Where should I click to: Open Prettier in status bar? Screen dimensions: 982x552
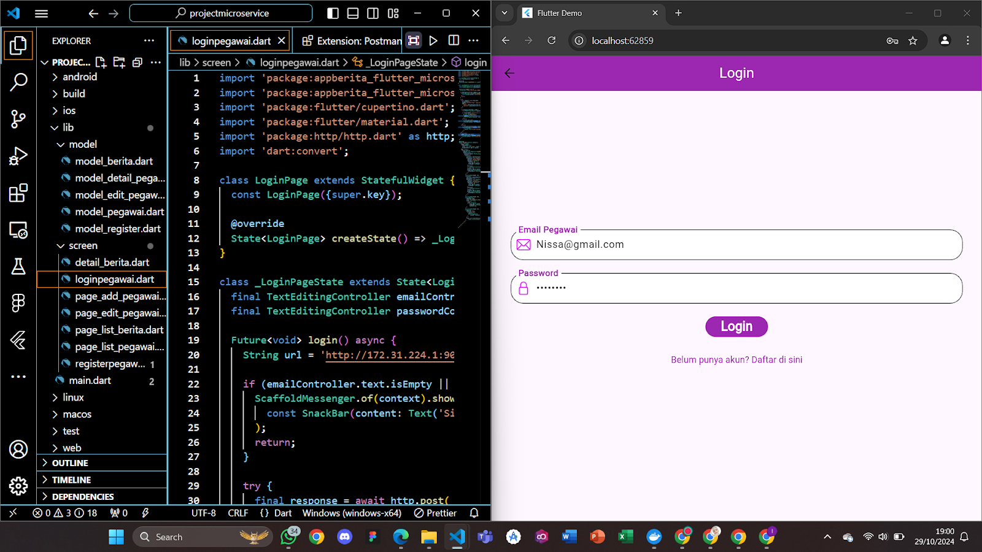click(x=435, y=513)
